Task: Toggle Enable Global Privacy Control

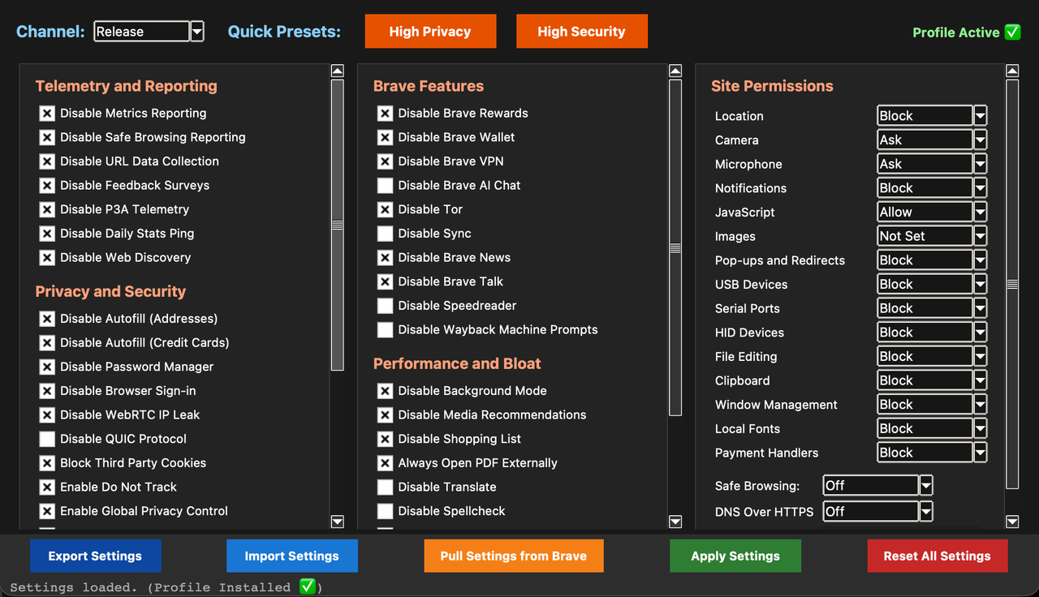Action: point(47,511)
